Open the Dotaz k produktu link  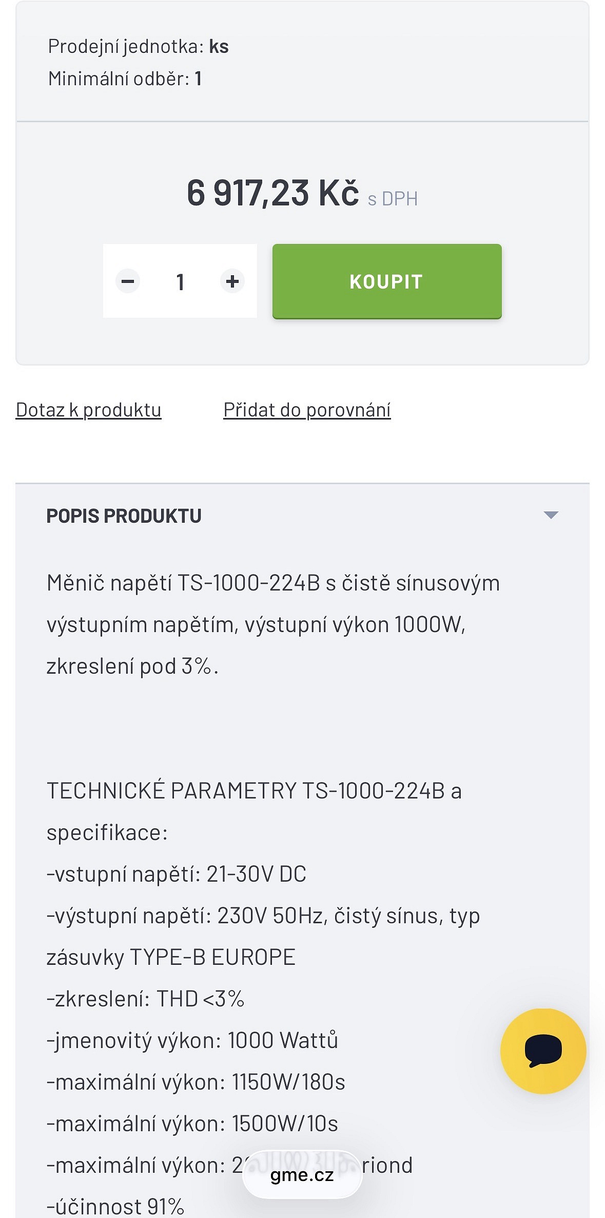[x=89, y=410]
